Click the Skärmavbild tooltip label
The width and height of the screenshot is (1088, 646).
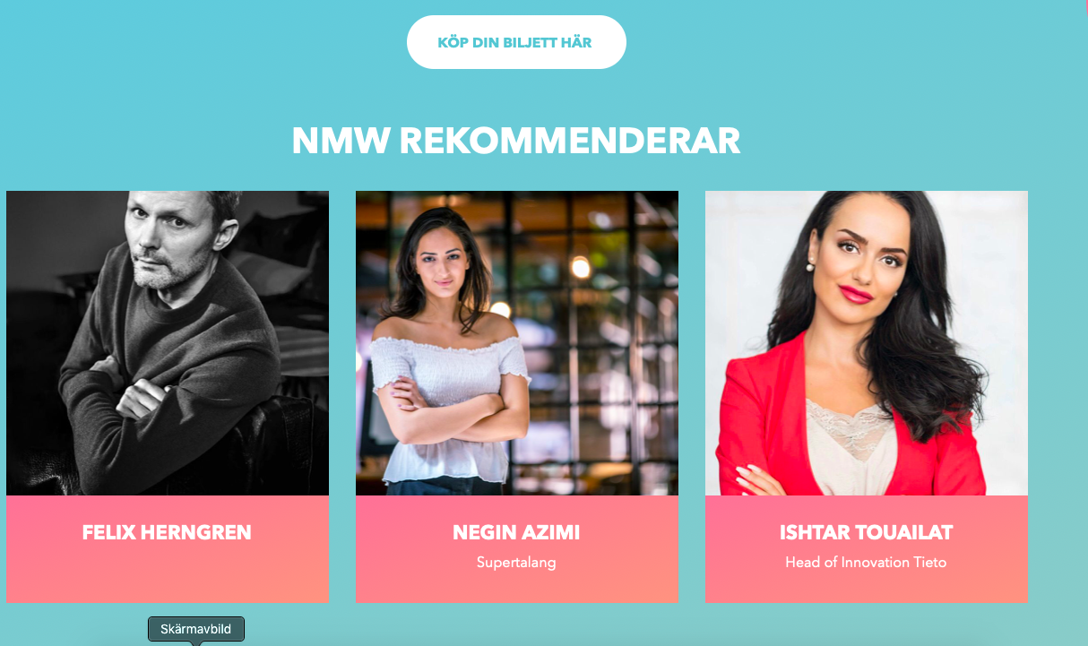point(196,629)
